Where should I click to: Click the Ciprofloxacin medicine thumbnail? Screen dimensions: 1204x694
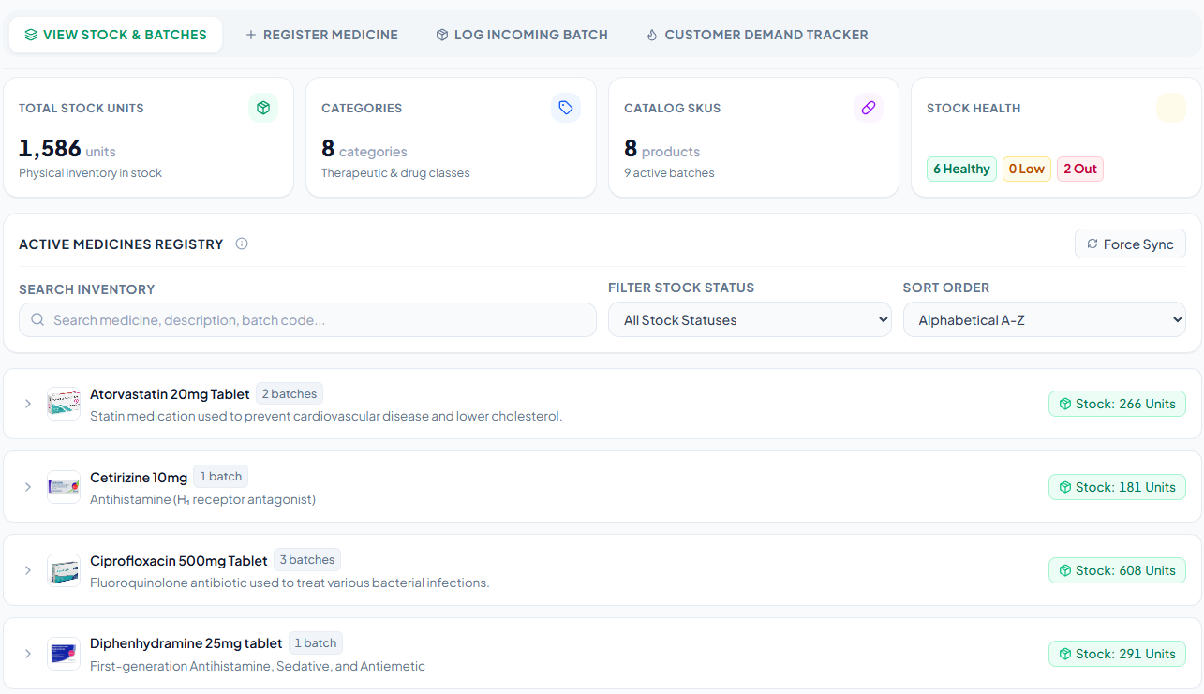[x=64, y=570]
